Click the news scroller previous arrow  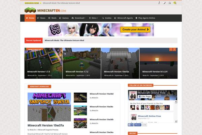coord(171,50)
